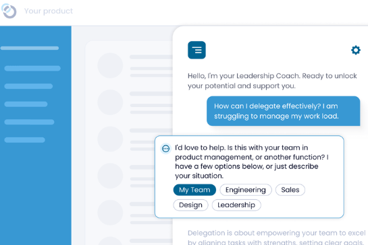The width and height of the screenshot is (368, 245).
Task: Click the sidebar header placeholder bar
Action: [x=30, y=48]
